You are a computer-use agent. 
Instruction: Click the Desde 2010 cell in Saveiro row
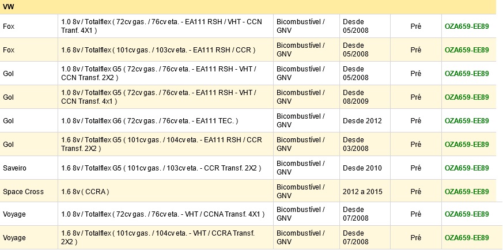pos(365,168)
